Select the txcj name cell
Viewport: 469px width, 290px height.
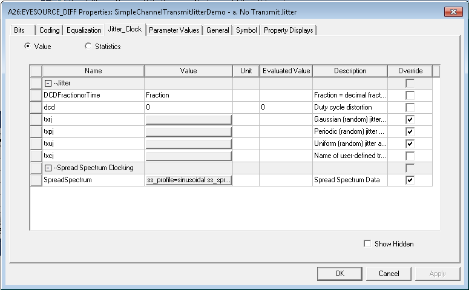[93, 156]
